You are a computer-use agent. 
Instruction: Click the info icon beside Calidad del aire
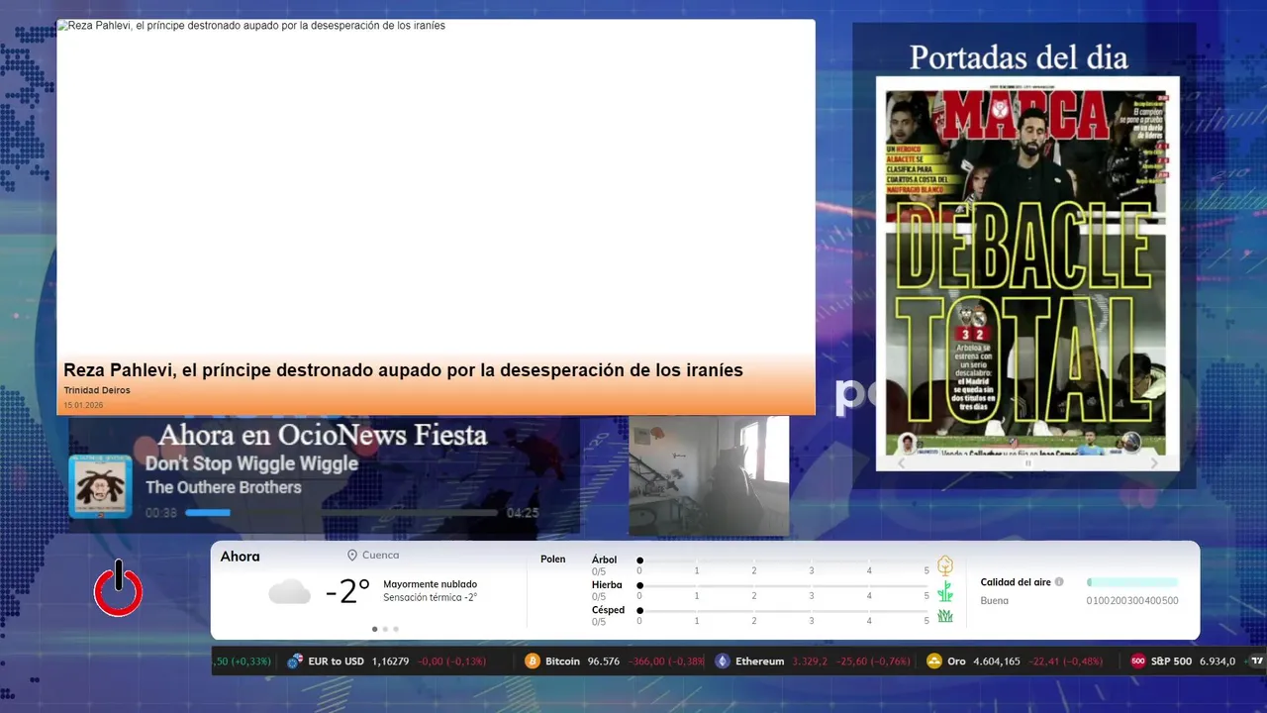[x=1059, y=582]
